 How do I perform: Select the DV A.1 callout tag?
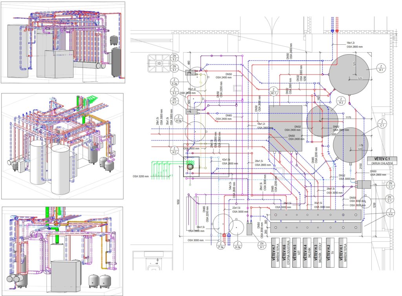pyautogui.click(x=262, y=246)
